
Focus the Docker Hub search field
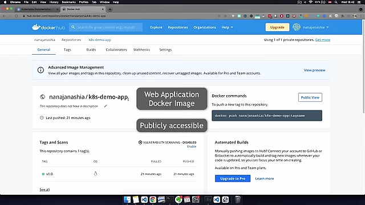106,27
